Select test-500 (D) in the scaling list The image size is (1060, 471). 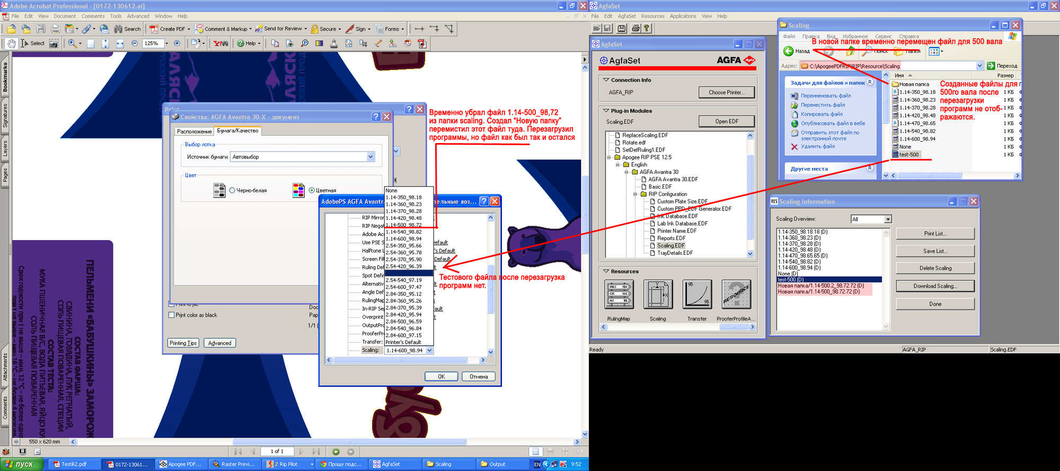tap(829, 280)
